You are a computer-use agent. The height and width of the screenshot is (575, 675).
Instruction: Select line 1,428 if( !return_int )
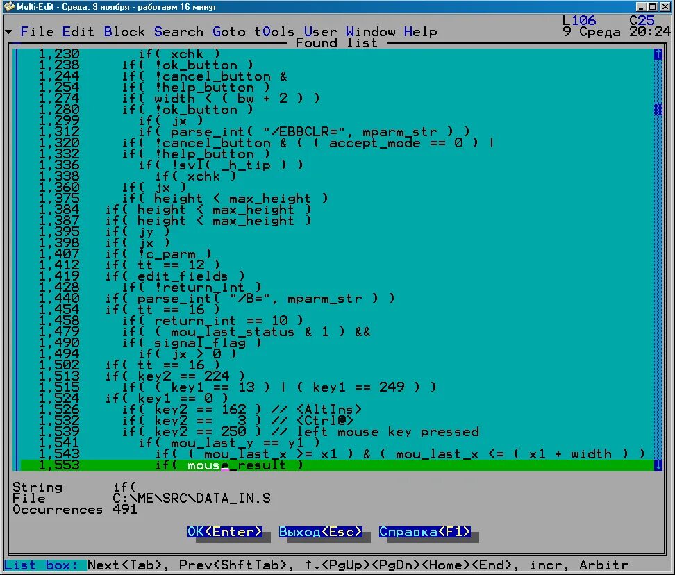coord(337,287)
